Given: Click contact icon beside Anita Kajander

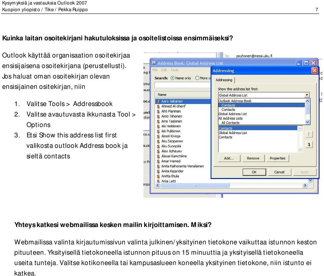Looking at the screenshot, I should (158, 171).
